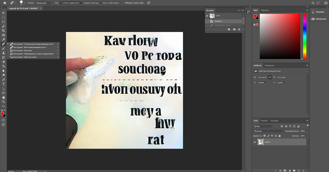Switch to the 'Образцы' tab
Viewport: 329px width, 172px height.
[x=265, y=10]
